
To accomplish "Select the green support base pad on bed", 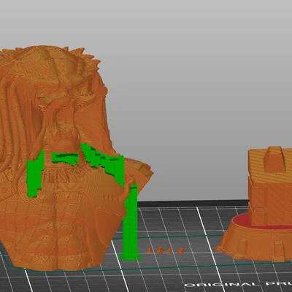I will (130, 257).
